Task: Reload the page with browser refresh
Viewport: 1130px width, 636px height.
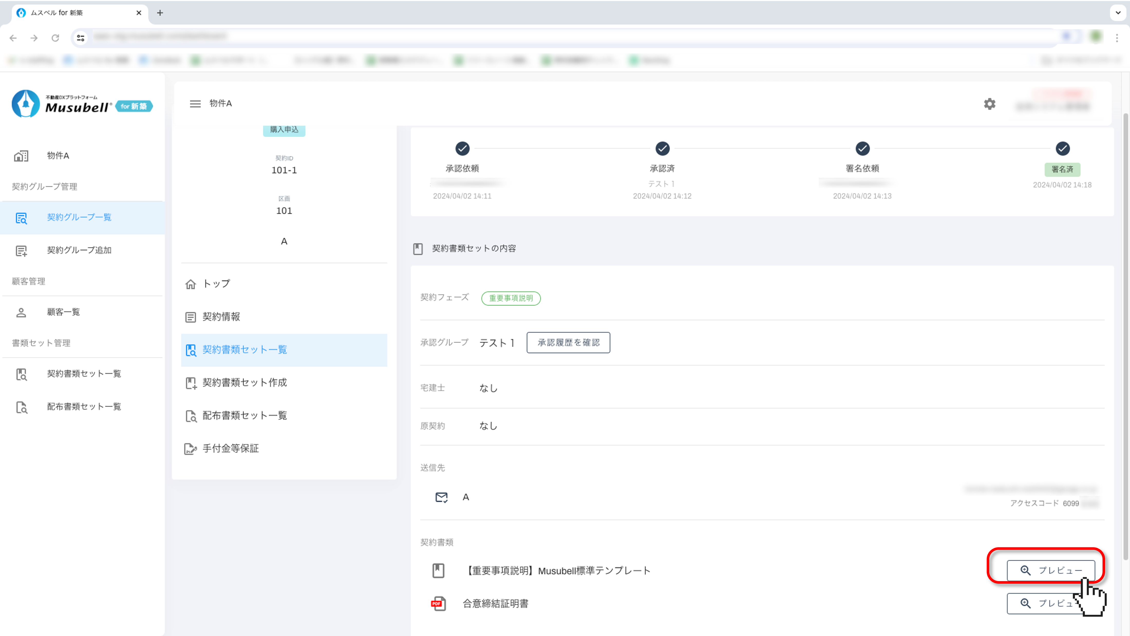Action: pos(55,38)
